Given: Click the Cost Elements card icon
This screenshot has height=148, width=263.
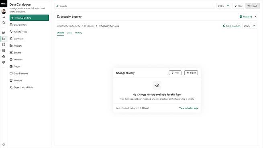Looking at the screenshot, I should click(11, 74).
